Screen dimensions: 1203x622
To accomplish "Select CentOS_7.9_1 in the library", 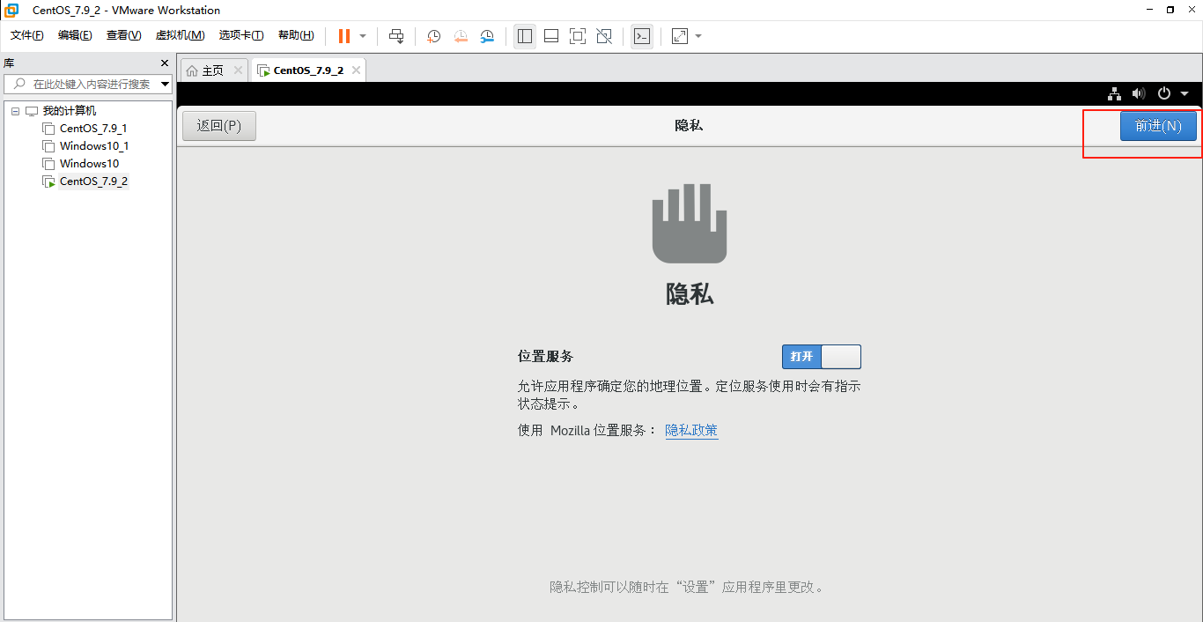I will click(x=93, y=129).
